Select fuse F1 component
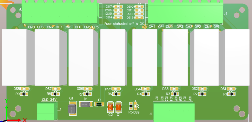This screenshot has width=252, height=122. tap(99, 104)
